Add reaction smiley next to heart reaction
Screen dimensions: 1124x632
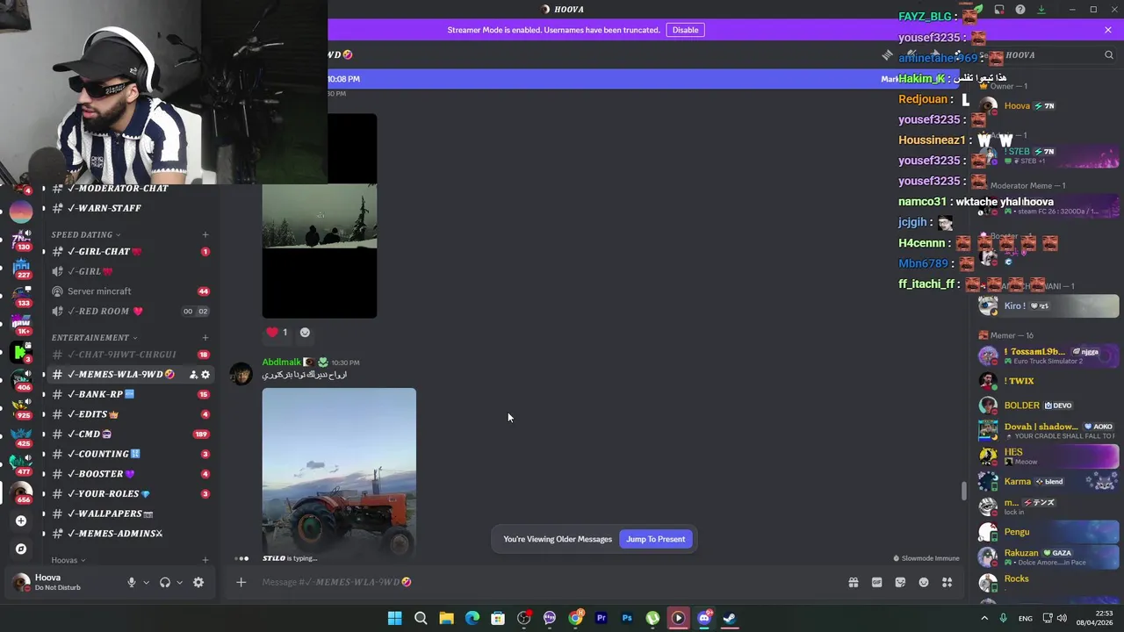point(305,333)
